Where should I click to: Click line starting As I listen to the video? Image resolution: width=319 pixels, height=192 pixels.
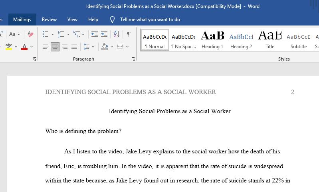(172, 151)
